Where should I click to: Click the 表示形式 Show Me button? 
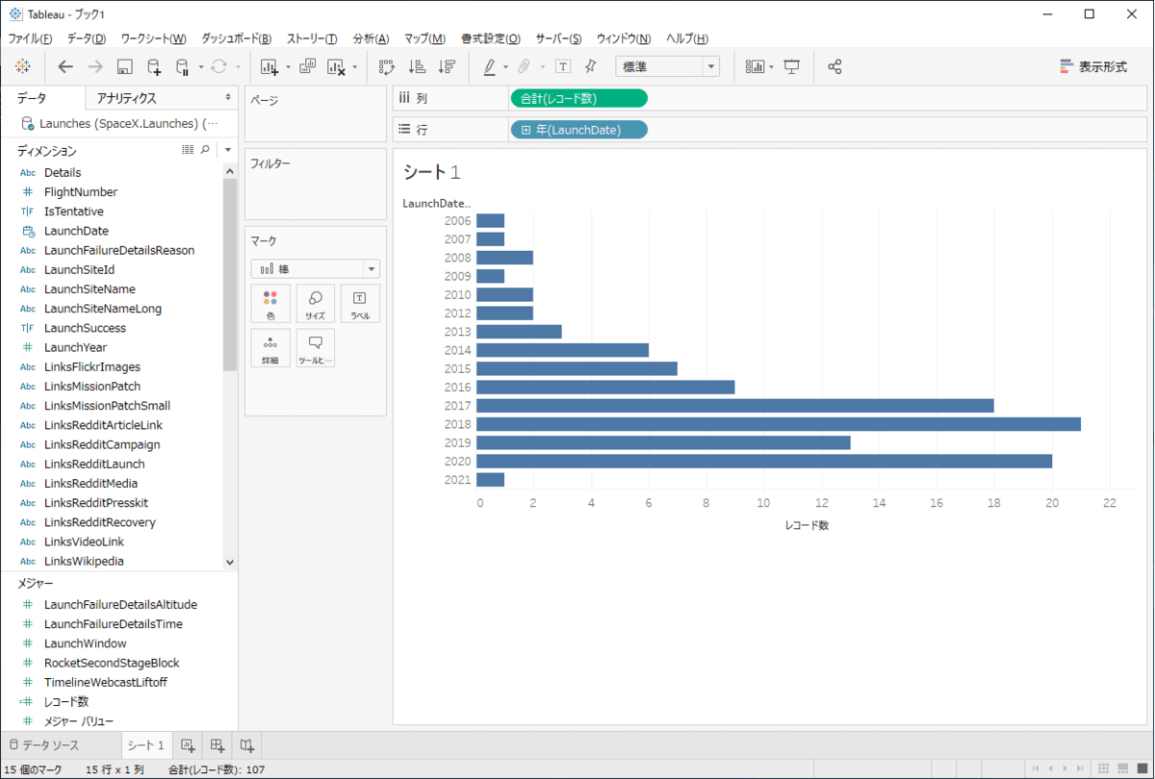coord(1093,66)
